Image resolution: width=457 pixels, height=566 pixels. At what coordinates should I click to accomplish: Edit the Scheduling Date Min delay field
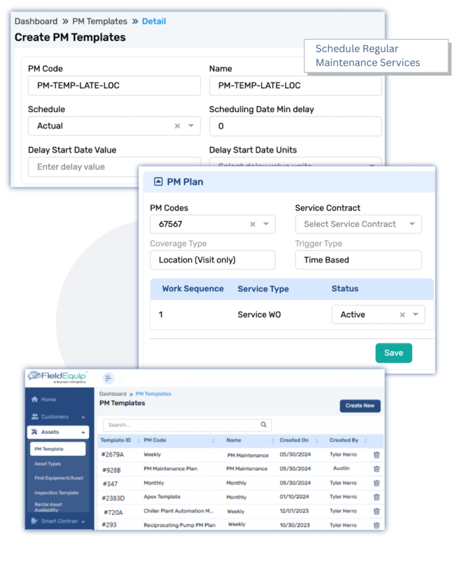point(295,126)
